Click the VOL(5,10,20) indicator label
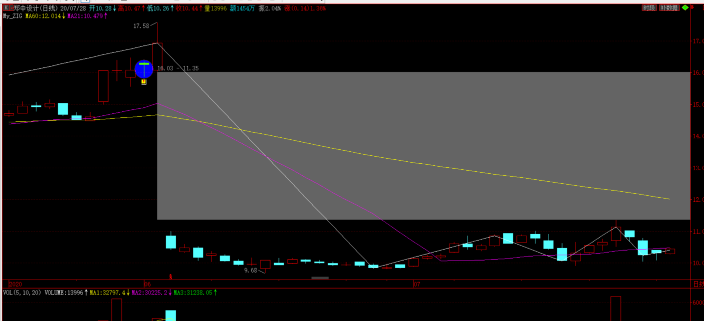 [23, 293]
